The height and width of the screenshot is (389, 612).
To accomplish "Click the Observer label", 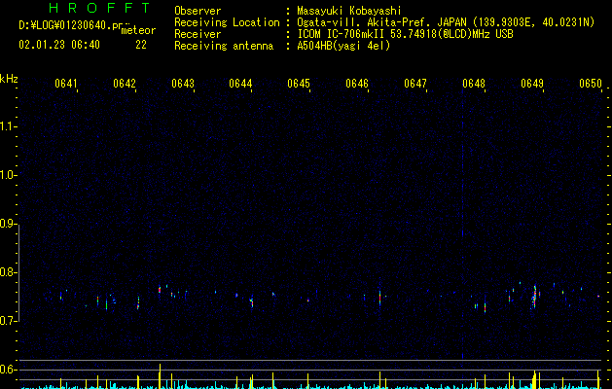I will pos(198,11).
